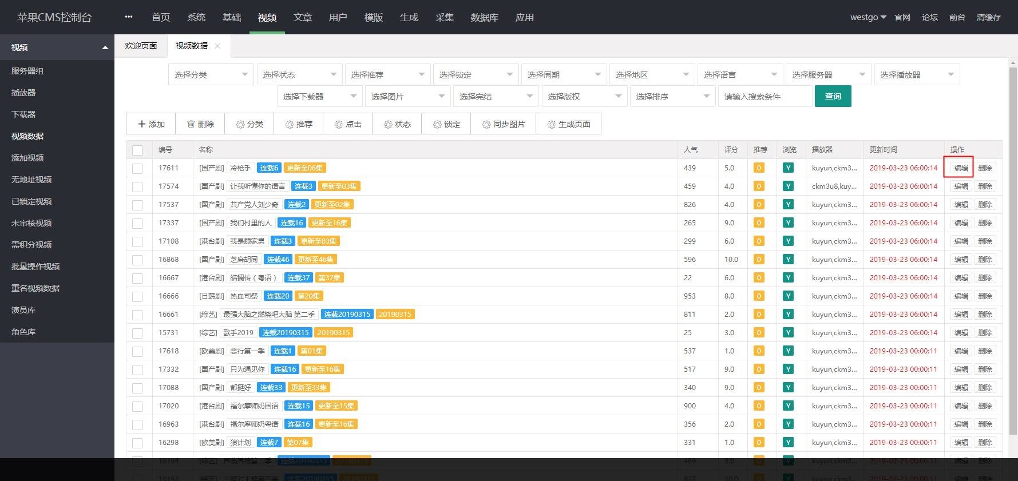Collapse the 视频 sidebar section arrow

pos(105,47)
